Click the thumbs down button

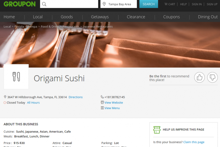point(212,77)
